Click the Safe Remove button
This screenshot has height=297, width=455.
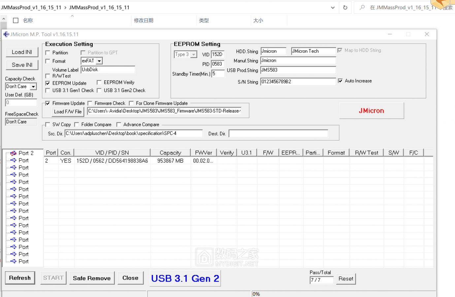point(92,278)
